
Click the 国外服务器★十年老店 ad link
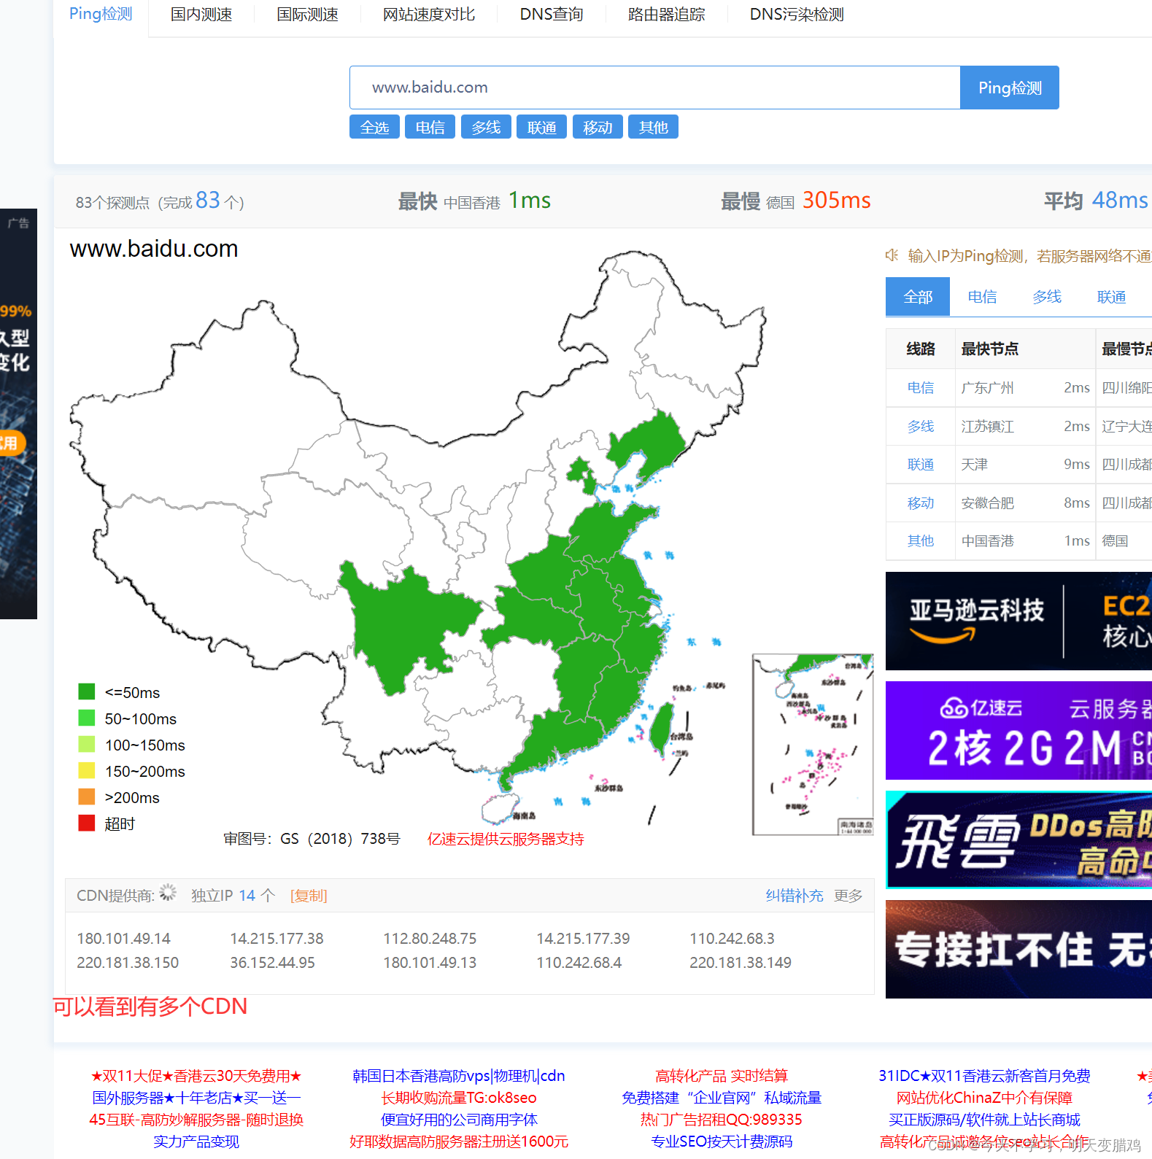click(x=196, y=1098)
